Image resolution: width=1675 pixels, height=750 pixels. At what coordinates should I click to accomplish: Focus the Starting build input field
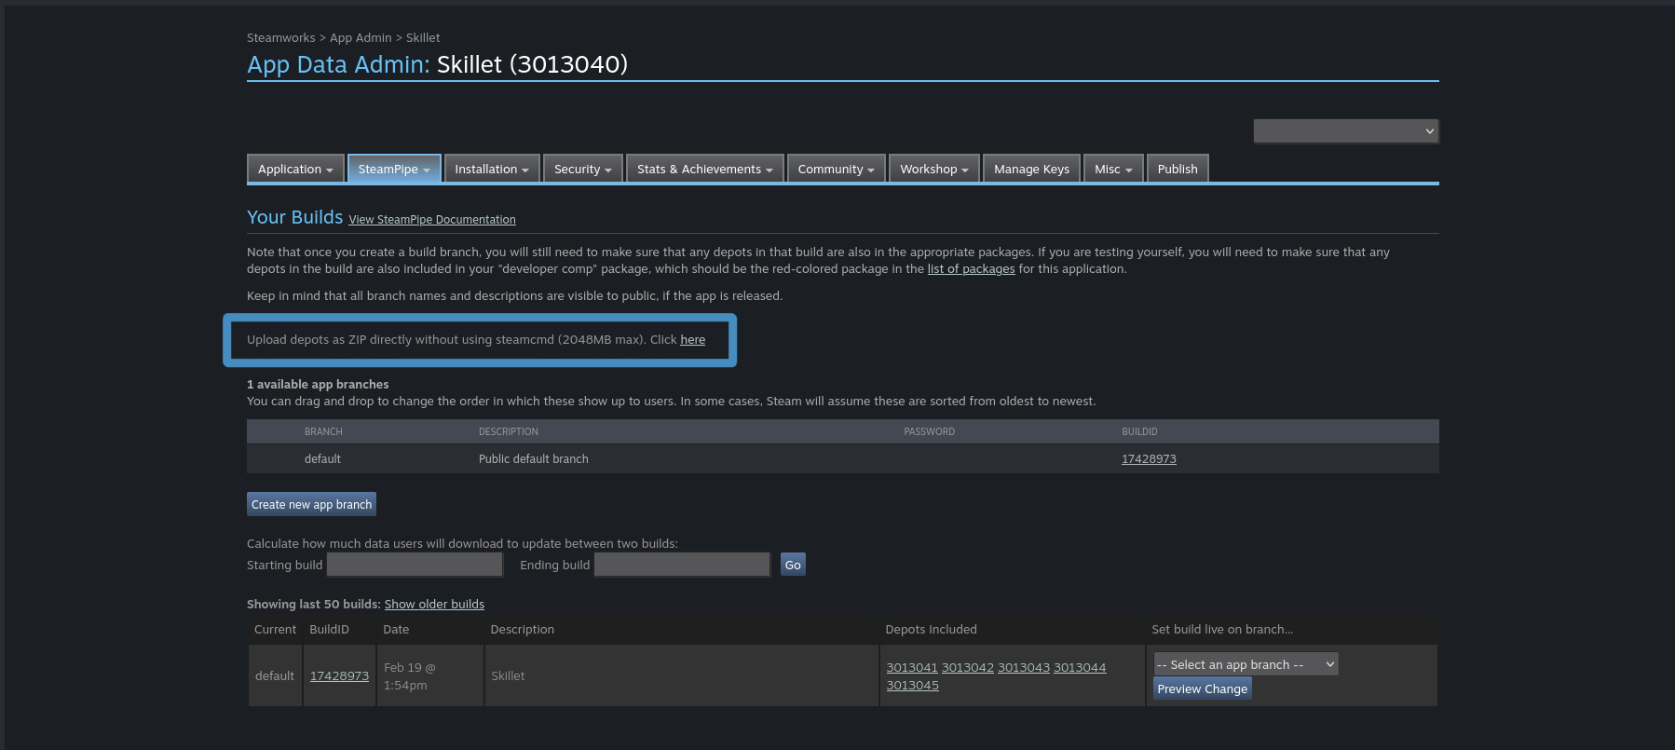pos(415,565)
